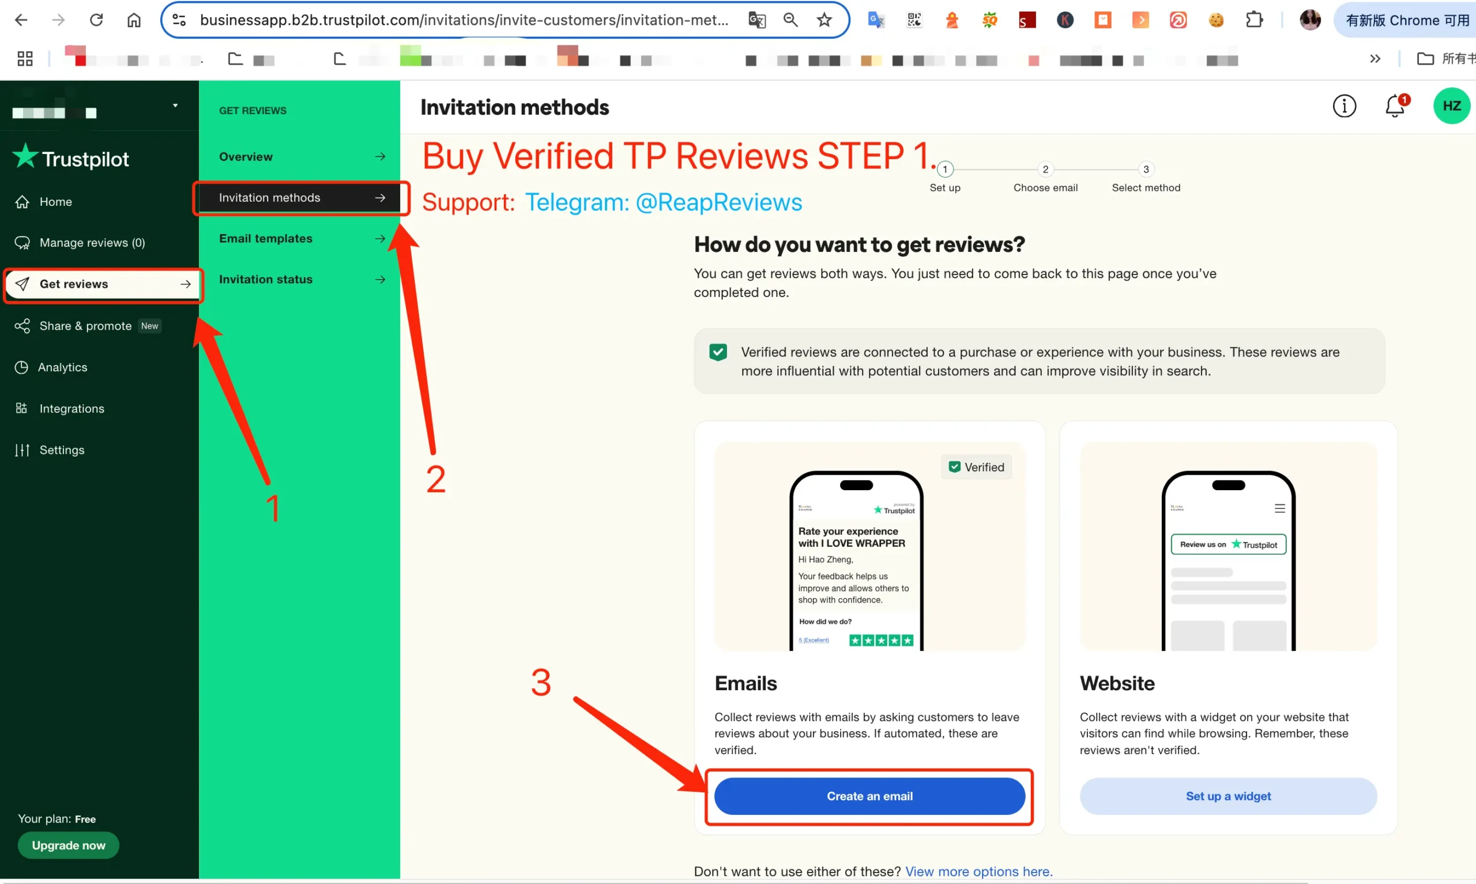Open the info help icon
Screen dimensions: 1476x884
[1344, 106]
